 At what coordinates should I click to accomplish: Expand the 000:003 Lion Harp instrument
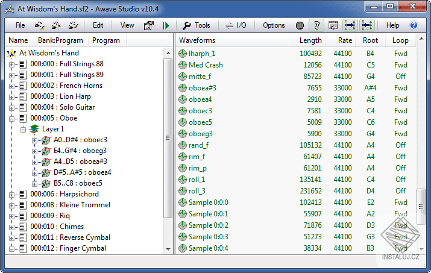pyautogui.click(x=12, y=96)
